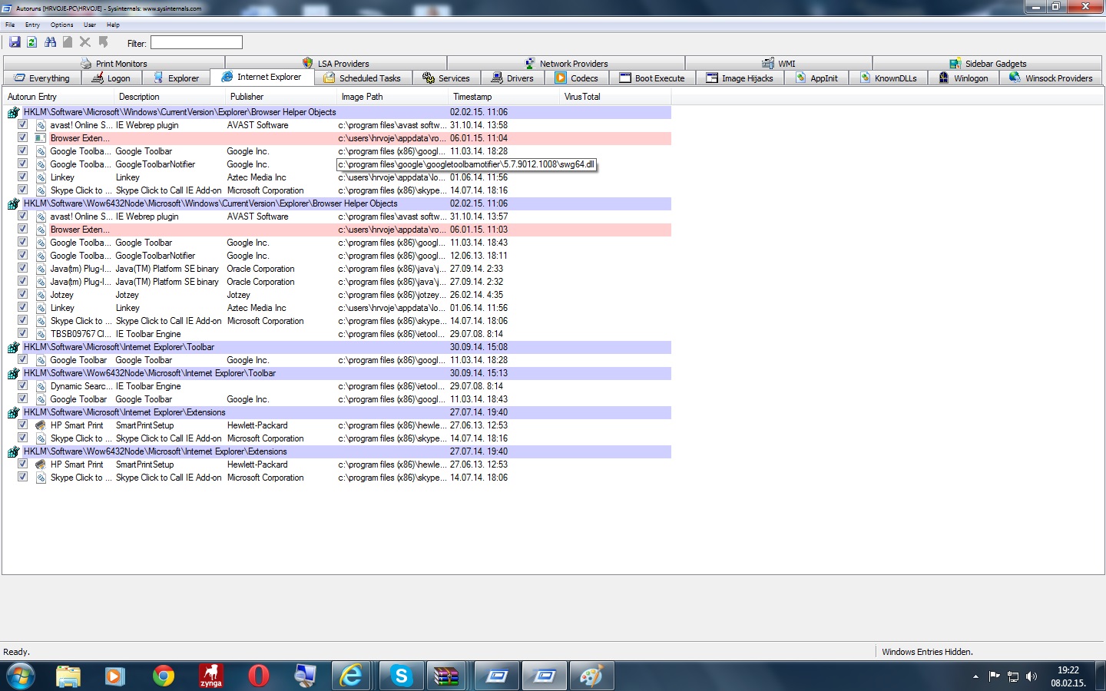Go to the Sidebar Gadgets tab
The width and height of the screenshot is (1106, 691).
coord(988,64)
